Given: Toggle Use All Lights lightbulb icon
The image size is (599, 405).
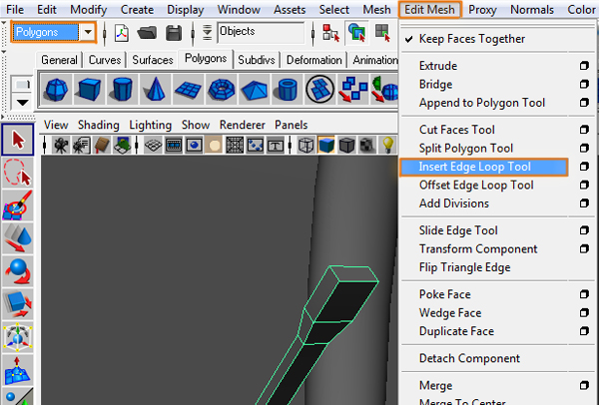Looking at the screenshot, I should pyautogui.click(x=387, y=146).
